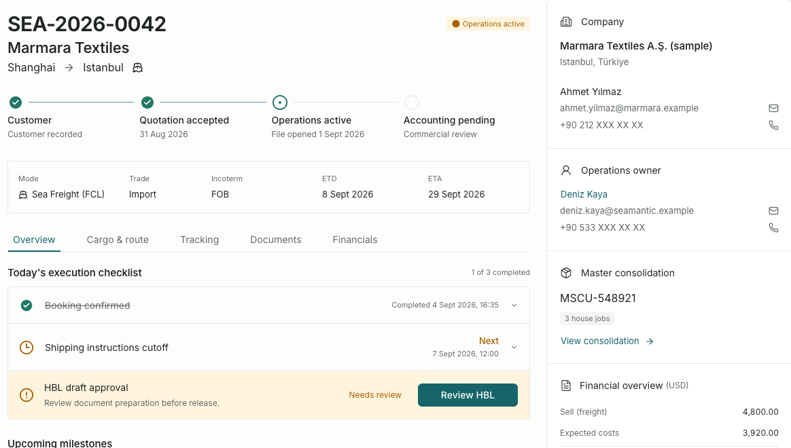Click the Sea Freight ship icon in Mode
Image resolution: width=791 pixels, height=448 pixels.
[x=23, y=195]
